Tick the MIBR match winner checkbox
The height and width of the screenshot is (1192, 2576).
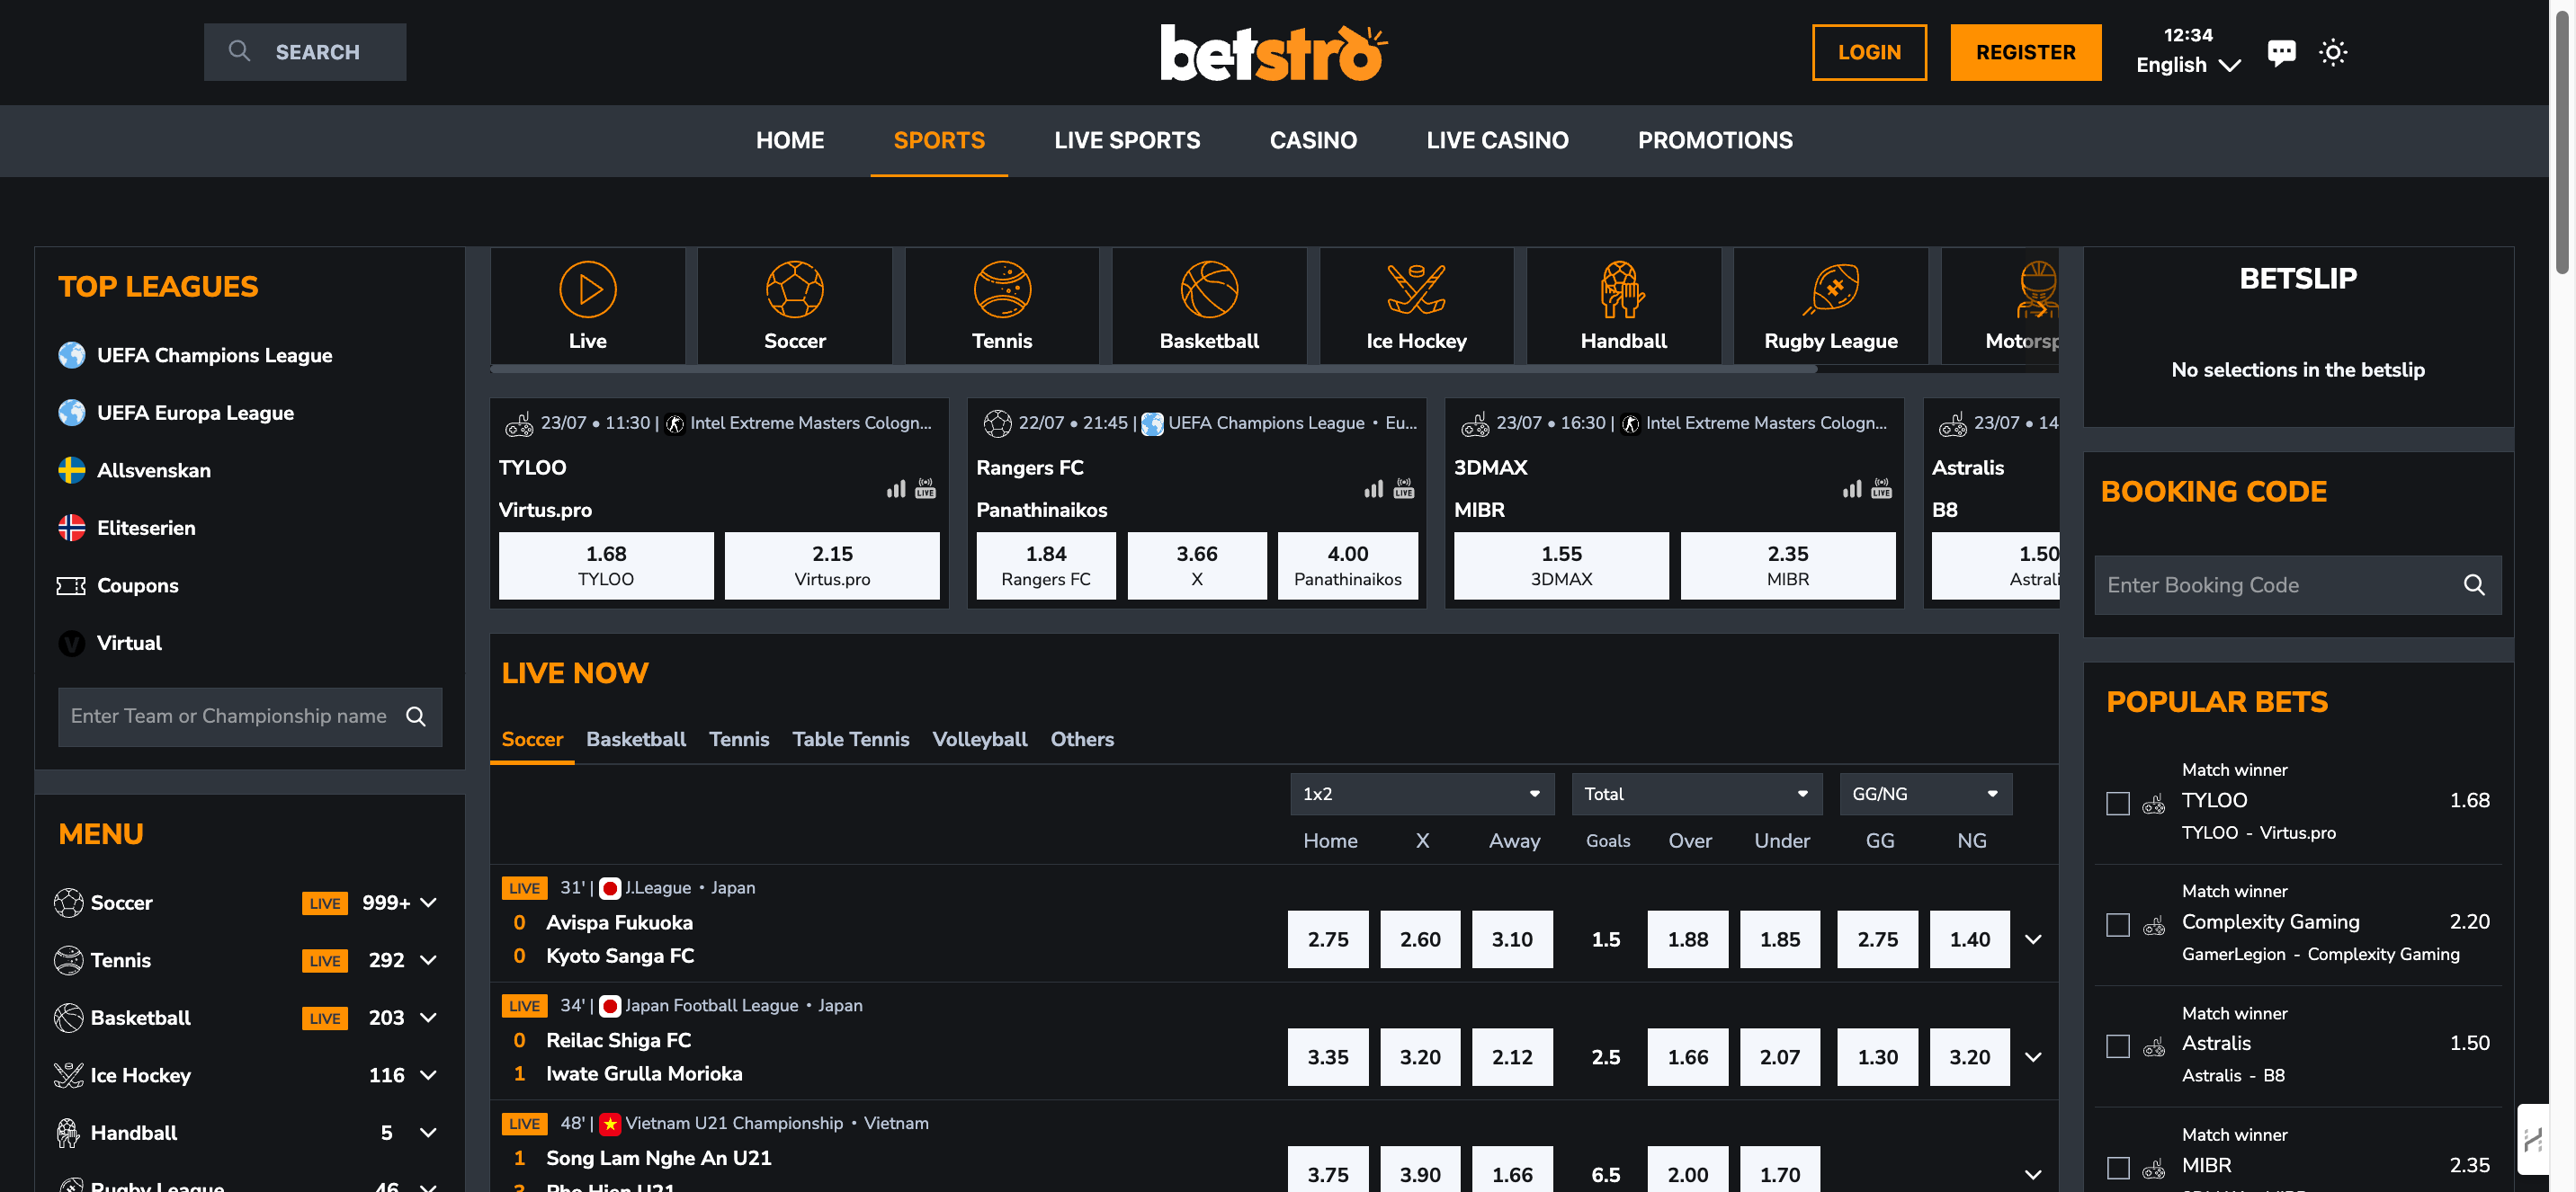click(2117, 1168)
